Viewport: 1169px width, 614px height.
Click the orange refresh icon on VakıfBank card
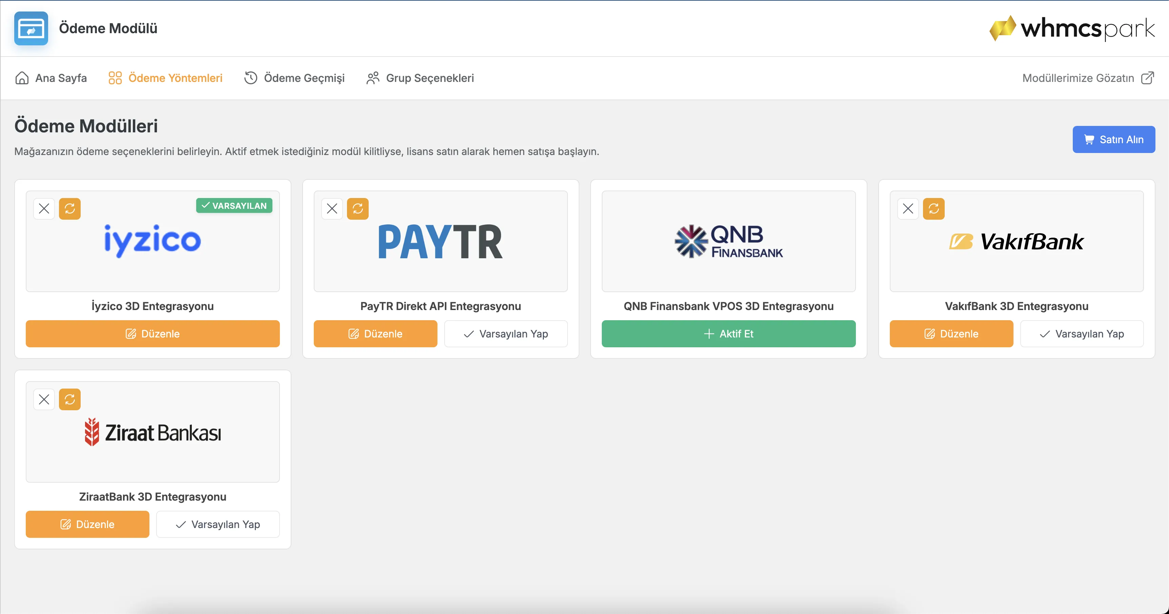point(934,209)
